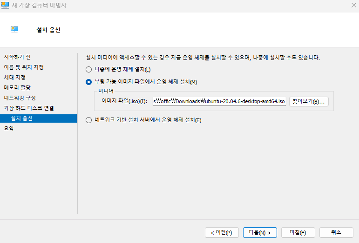Click the 설치 옵션 page heading

pyautogui.click(x=48, y=30)
